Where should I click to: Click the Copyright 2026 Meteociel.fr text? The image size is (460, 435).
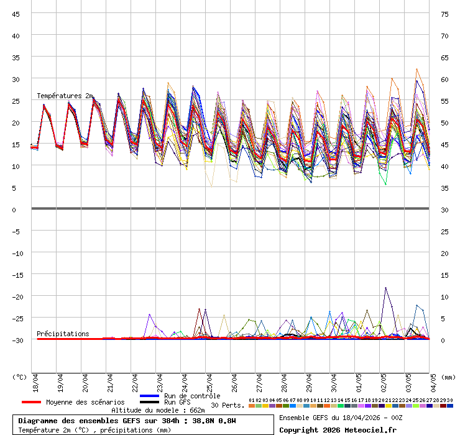(x=338, y=429)
